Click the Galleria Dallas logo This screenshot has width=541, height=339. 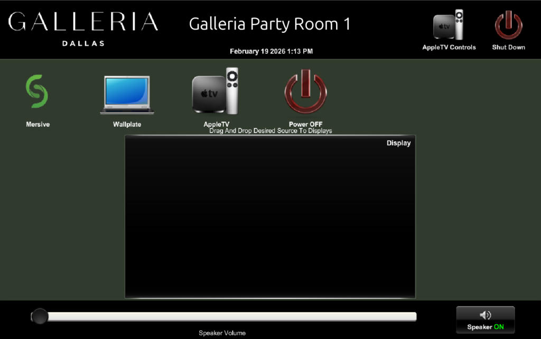[x=83, y=27]
